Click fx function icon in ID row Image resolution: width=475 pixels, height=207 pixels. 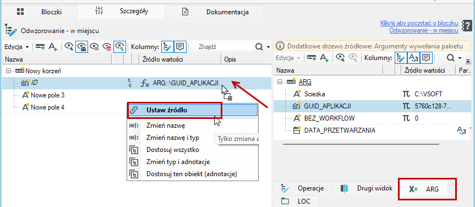click(x=145, y=84)
